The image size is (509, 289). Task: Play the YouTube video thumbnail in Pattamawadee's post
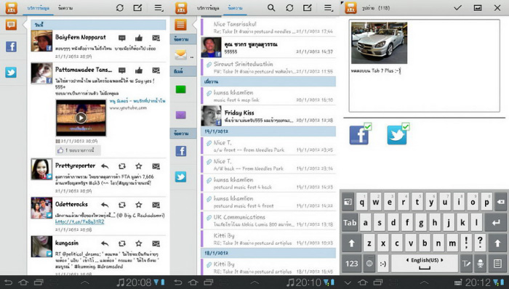click(x=81, y=118)
